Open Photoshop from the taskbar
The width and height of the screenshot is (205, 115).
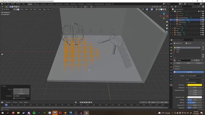39,113
